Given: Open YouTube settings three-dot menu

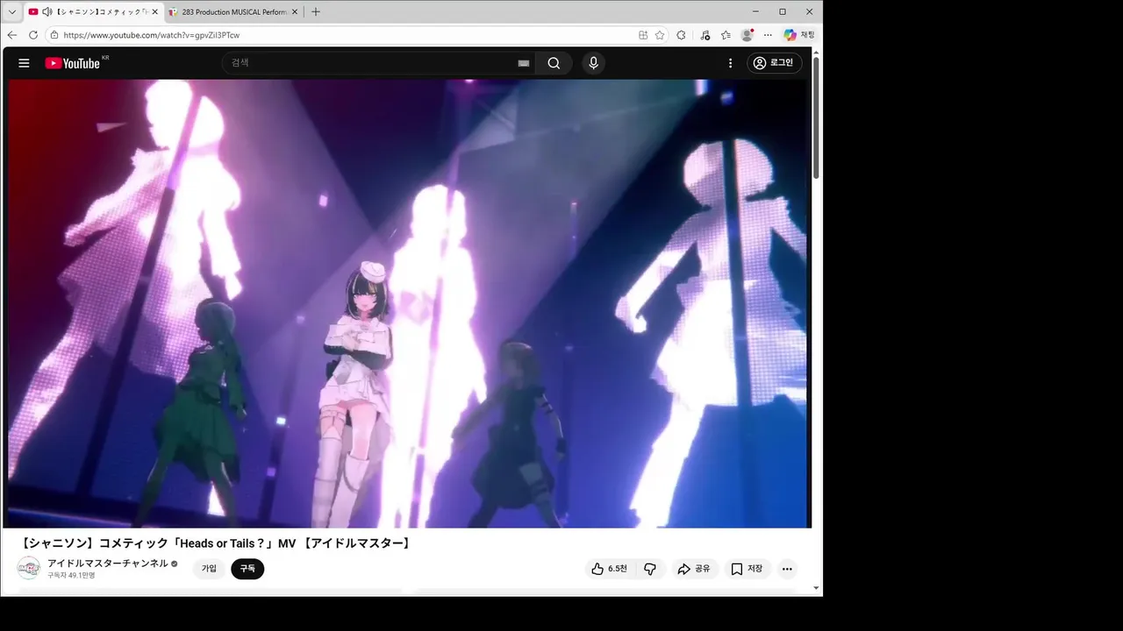Looking at the screenshot, I should [x=730, y=63].
